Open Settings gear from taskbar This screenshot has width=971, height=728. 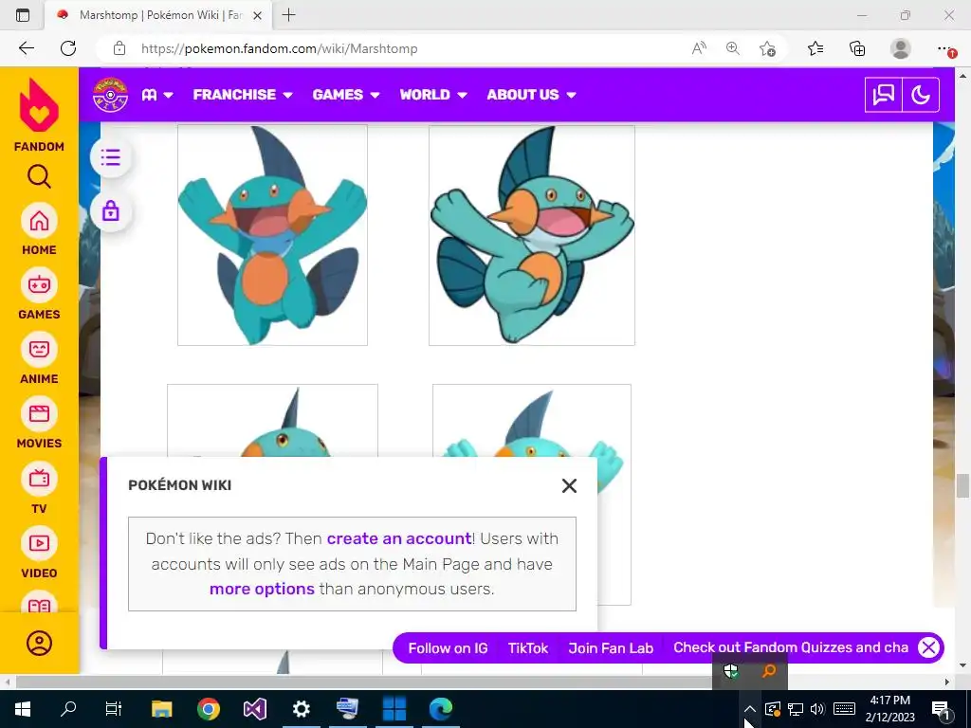[301, 709]
